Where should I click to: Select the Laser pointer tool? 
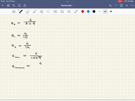point(76,12)
